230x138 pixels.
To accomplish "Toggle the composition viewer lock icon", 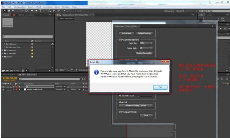I will (60, 15).
